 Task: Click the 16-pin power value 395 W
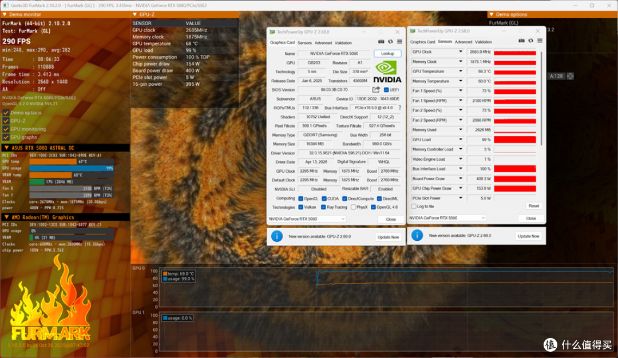click(192, 84)
